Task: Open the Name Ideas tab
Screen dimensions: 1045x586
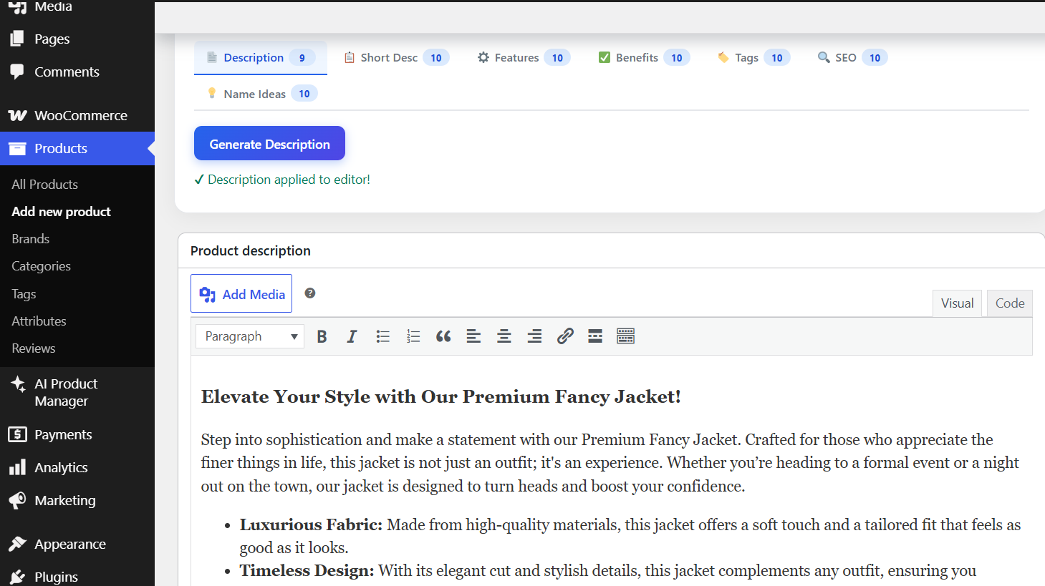Action: click(262, 94)
